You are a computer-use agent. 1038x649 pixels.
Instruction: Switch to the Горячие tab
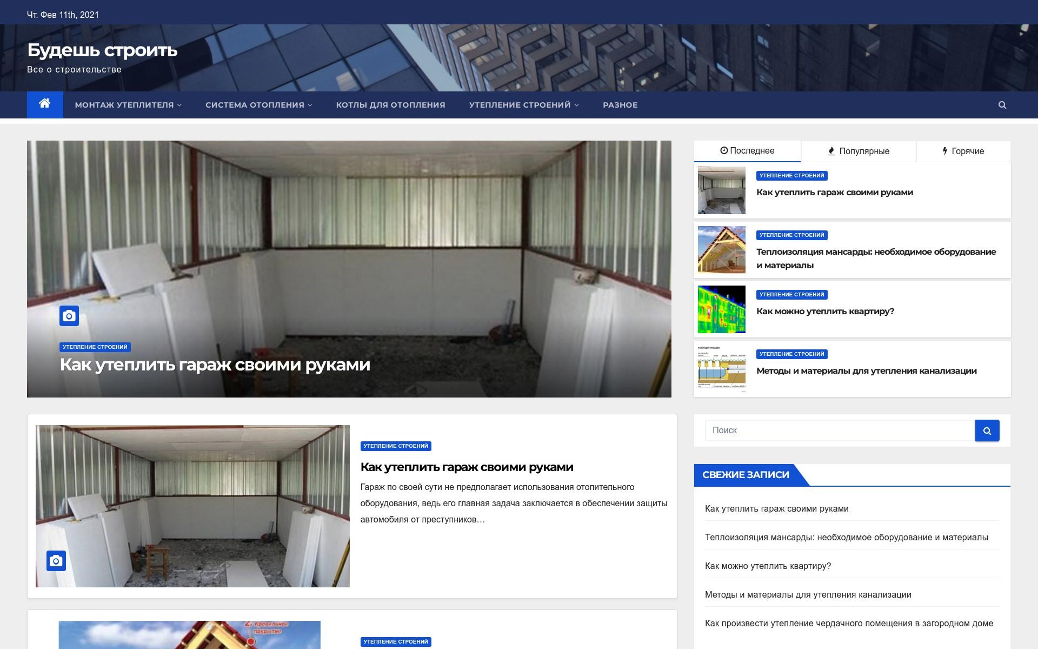click(x=963, y=151)
